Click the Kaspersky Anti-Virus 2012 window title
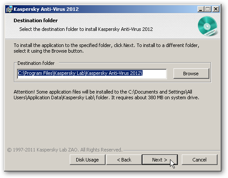The image size is (228, 178). coord(46,9)
